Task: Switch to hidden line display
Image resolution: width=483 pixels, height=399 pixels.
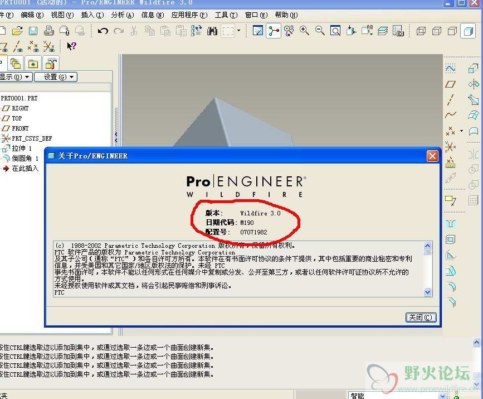Action: [x=437, y=31]
